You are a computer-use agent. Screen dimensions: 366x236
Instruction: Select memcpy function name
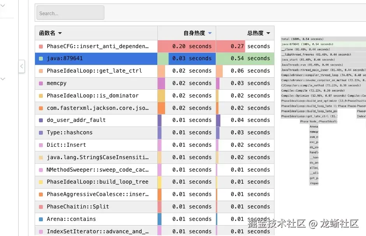pyautogui.click(x=56, y=83)
